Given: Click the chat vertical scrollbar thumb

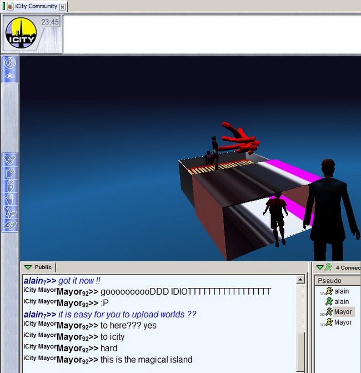Looking at the screenshot, I should (300, 353).
